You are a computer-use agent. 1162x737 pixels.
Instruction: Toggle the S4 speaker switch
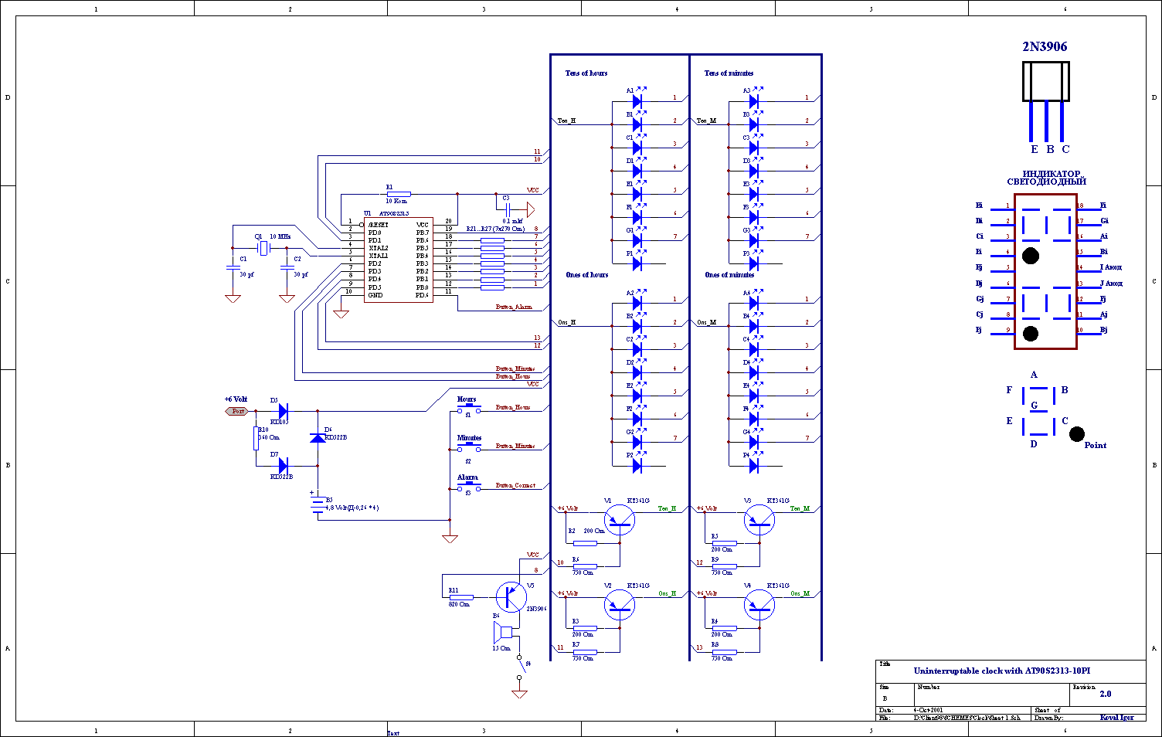[x=522, y=663]
